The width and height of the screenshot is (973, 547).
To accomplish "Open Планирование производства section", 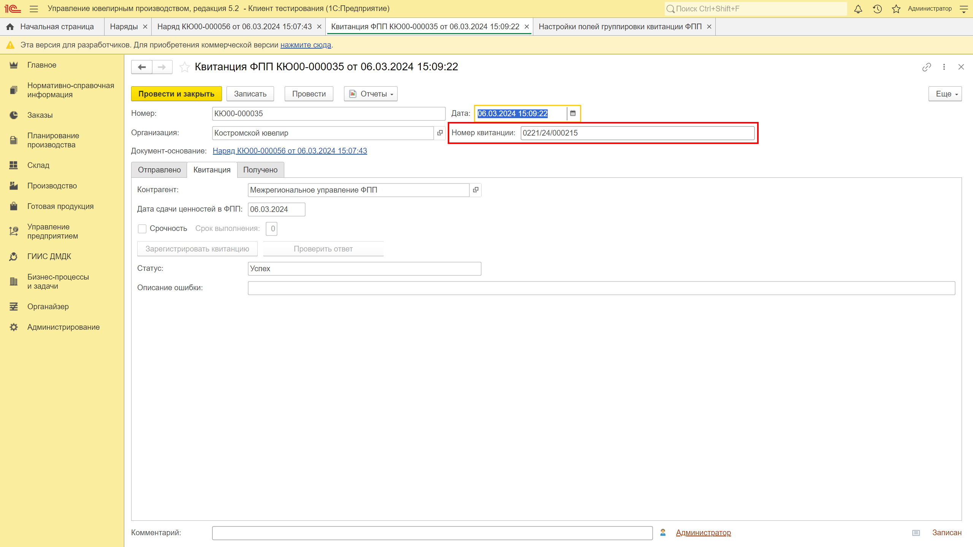I will coord(53,140).
